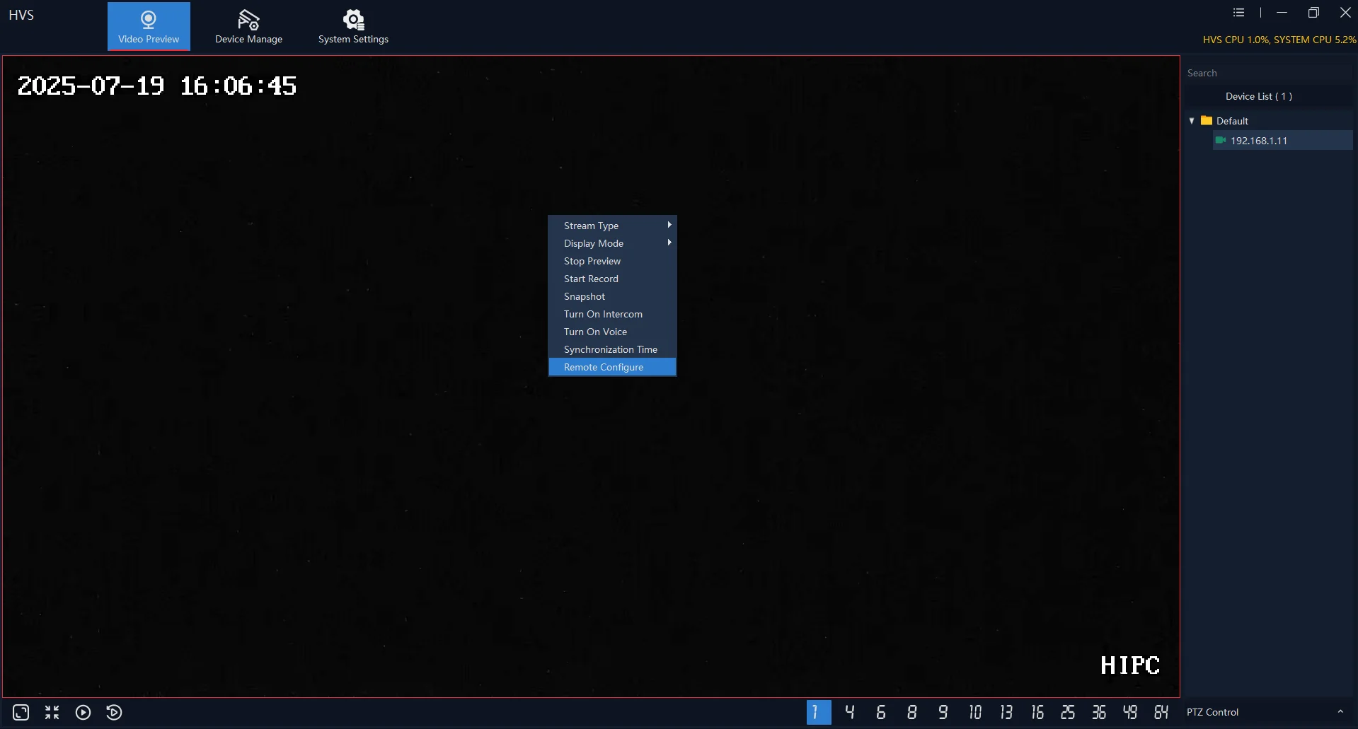Expand the PTZ Control panel
The image size is (1358, 729).
1340,712
